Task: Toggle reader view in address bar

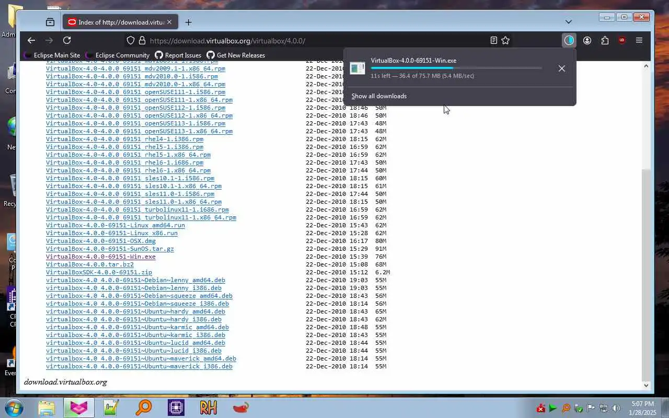Action: tap(493, 40)
